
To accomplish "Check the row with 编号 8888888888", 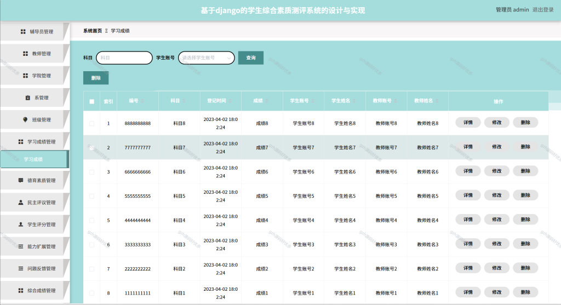I will (x=92, y=123).
